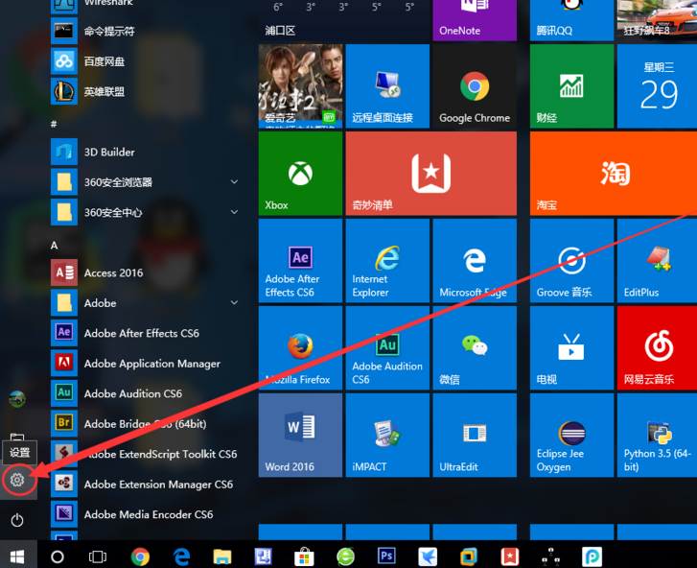
Task: Open the 电视 tile
Action: pyautogui.click(x=571, y=348)
